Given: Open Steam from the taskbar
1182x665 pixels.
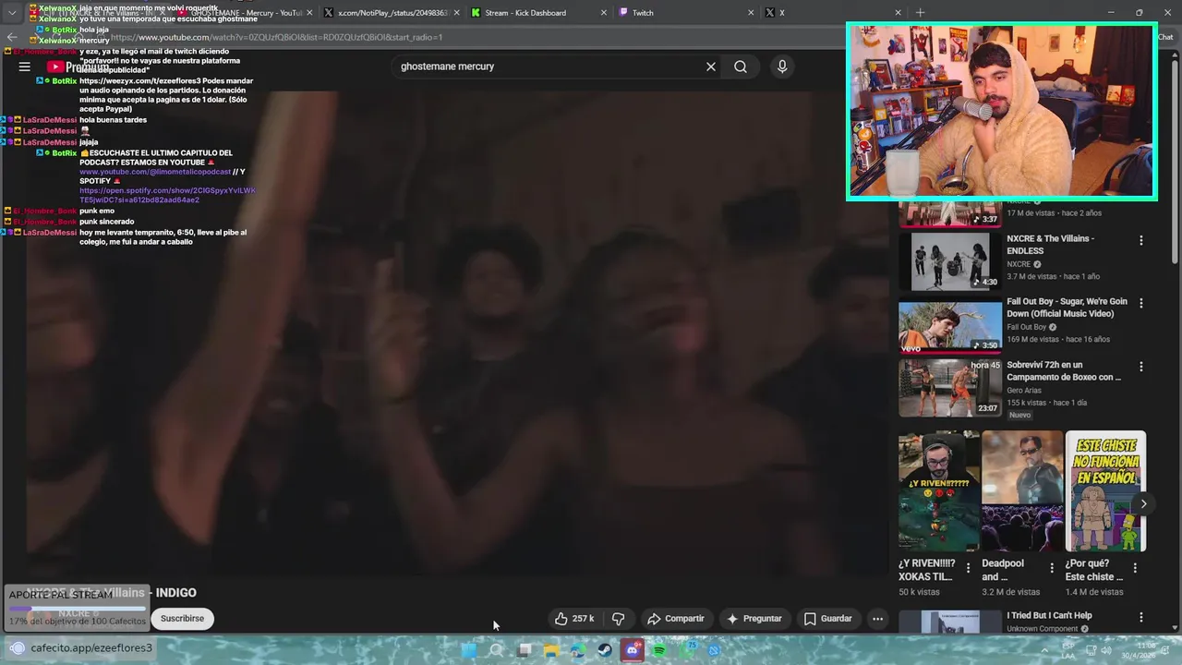Looking at the screenshot, I should [x=605, y=650].
